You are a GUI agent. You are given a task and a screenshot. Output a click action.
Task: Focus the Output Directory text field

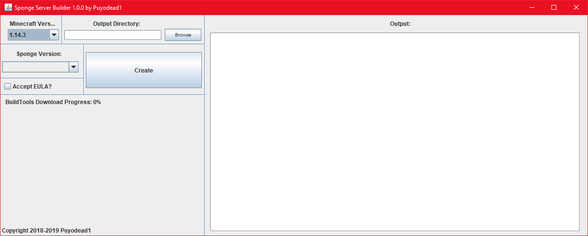click(113, 35)
